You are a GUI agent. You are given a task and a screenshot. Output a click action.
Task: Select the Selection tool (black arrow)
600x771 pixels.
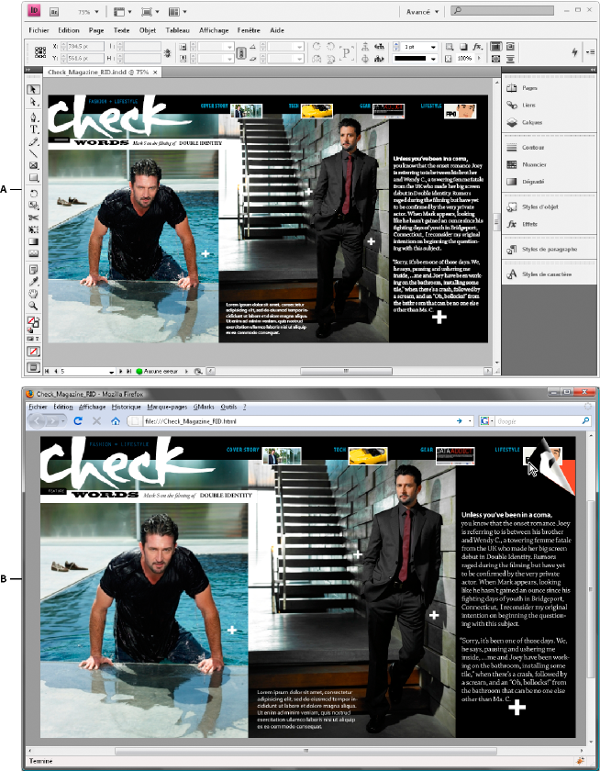point(33,89)
